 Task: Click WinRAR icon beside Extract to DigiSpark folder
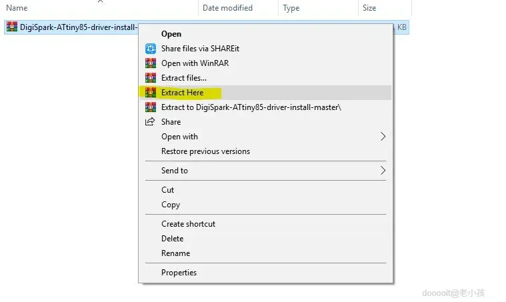(x=150, y=107)
